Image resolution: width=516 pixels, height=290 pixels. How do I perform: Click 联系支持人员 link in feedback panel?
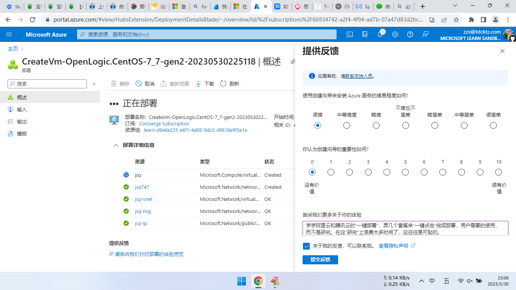tap(359, 76)
